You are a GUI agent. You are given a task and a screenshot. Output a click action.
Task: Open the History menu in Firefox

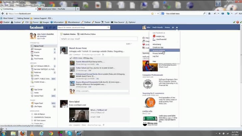[x=18, y=5]
